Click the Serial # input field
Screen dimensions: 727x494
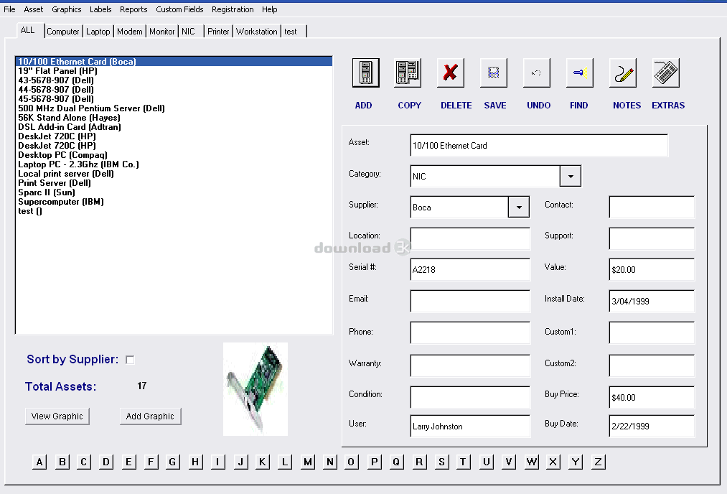point(470,269)
